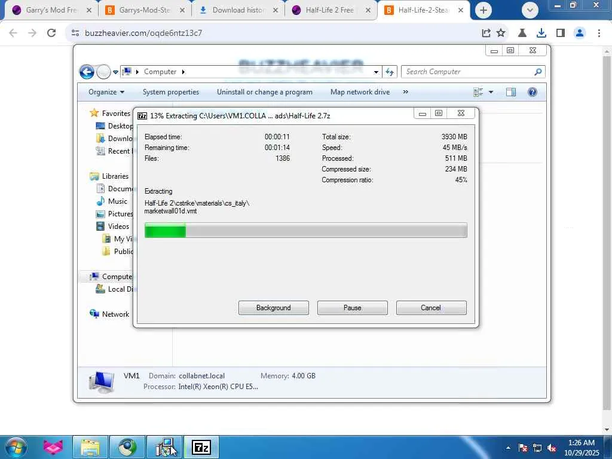Show hidden tray icons arrow

tap(508, 448)
